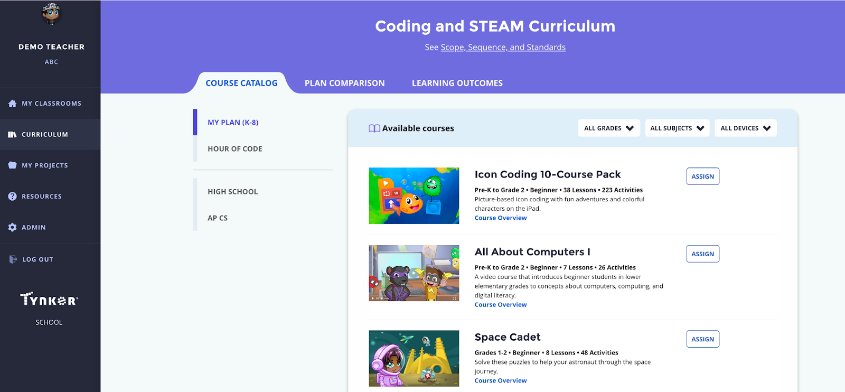Select AP CS in the catalog list
This screenshot has width=845, height=392.
click(x=218, y=218)
